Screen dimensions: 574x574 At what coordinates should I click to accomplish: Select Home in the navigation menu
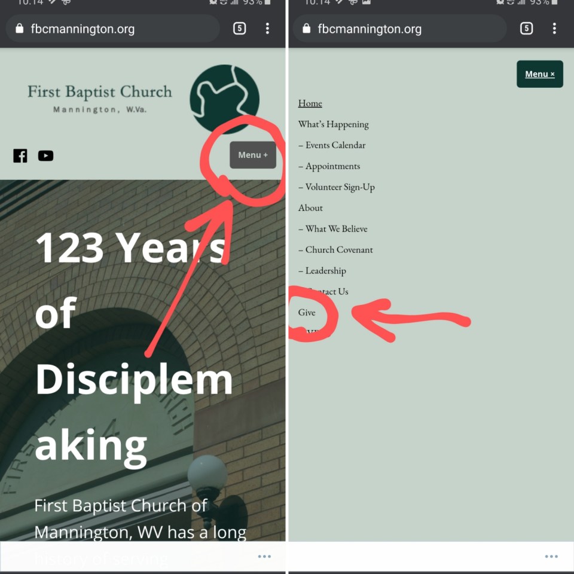pos(310,103)
